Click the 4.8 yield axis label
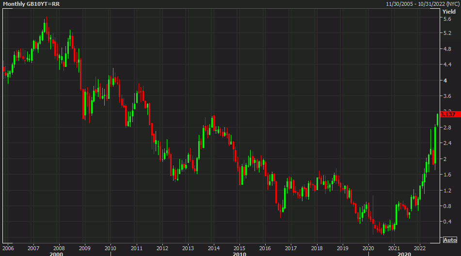 click(447, 49)
